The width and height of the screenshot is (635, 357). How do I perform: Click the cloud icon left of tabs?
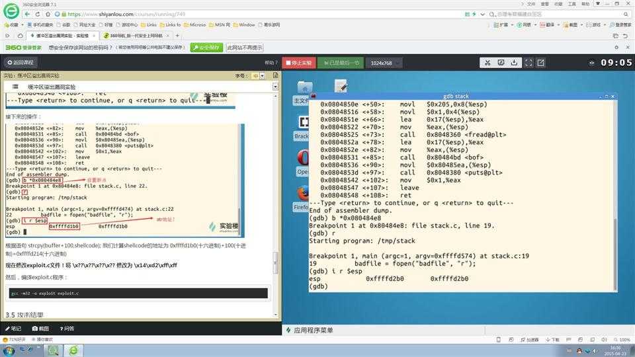21,36
